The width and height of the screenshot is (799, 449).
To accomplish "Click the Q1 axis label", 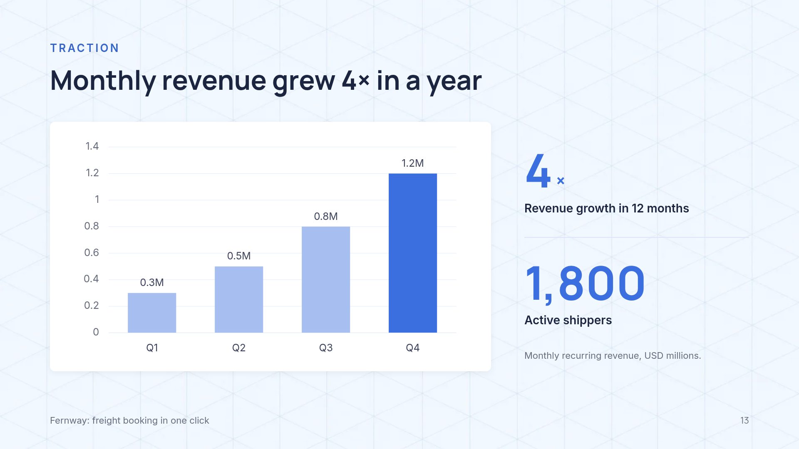I will point(152,348).
